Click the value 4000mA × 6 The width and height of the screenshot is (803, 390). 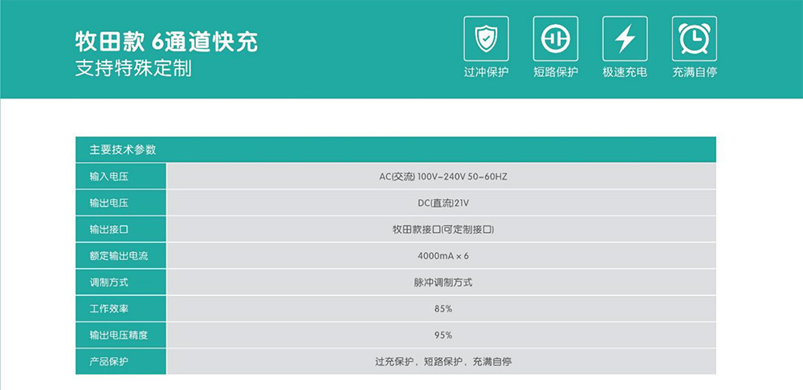point(443,256)
